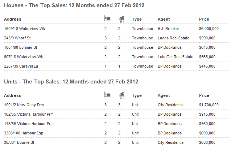The image size is (231, 159).
Task: Click the $1,700,000 unit price
Action: [209, 105]
